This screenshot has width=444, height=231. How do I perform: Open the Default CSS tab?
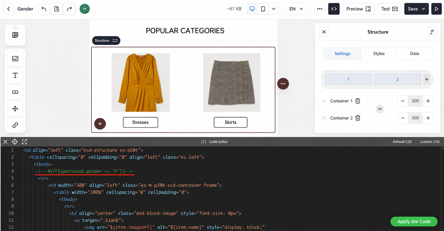(402, 142)
